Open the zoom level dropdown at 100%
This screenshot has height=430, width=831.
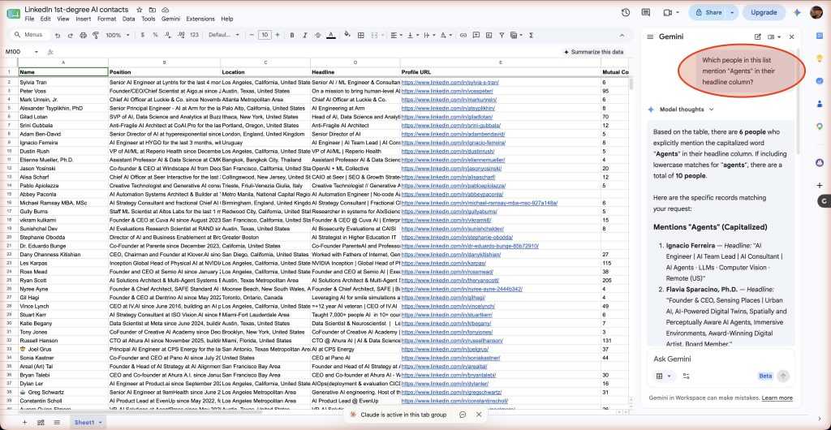(118, 36)
